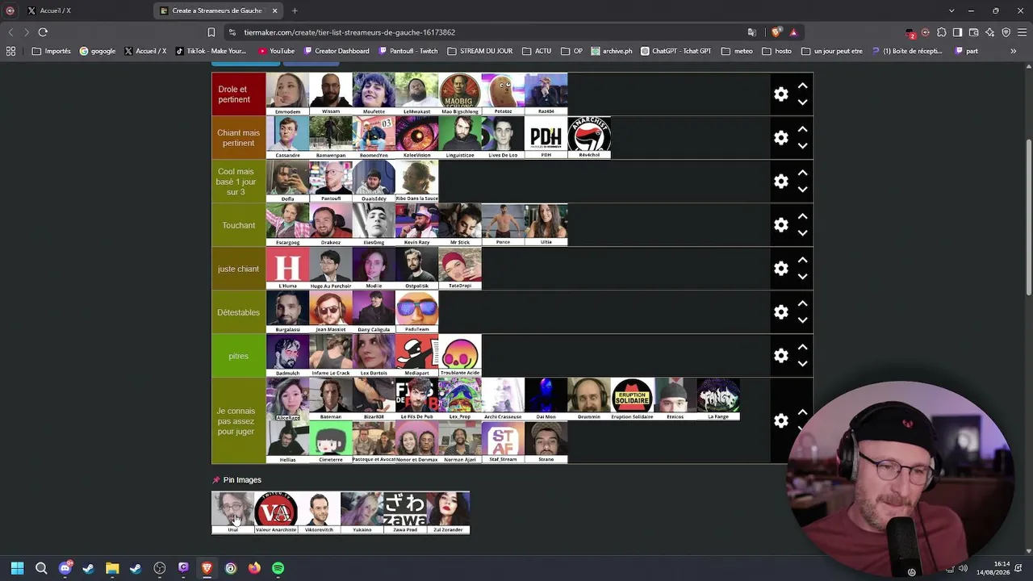The image size is (1033, 581).
Task: Move Détestables tier up
Action: coord(802,303)
